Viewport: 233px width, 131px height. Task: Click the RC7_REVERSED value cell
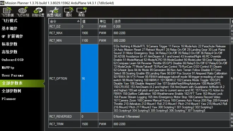tap(89, 117)
